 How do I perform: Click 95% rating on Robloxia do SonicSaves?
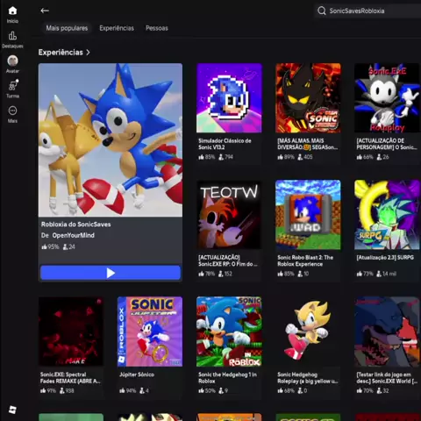tap(50, 246)
